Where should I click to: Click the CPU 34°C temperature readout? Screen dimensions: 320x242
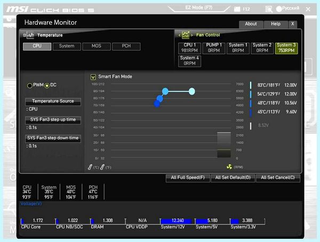(x=27, y=192)
